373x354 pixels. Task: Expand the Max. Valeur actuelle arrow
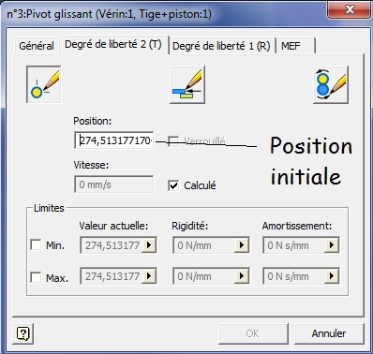coord(149,276)
